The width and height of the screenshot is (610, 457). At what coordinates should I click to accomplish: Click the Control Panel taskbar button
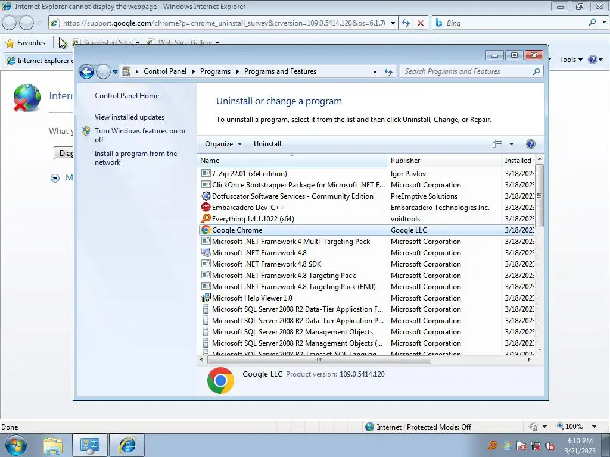point(89,445)
